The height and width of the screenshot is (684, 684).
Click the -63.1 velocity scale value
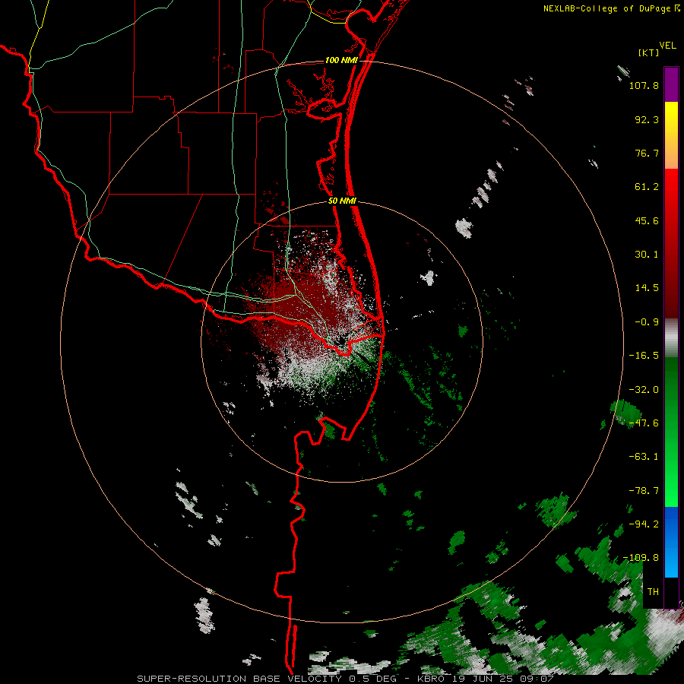[x=644, y=457]
